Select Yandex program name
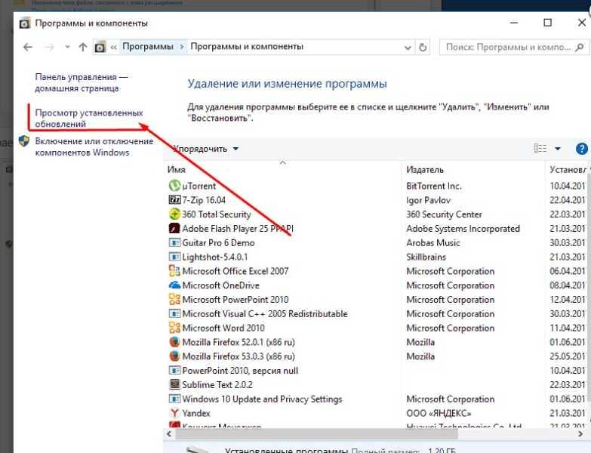Viewport: 591px width, 453px height. point(196,413)
